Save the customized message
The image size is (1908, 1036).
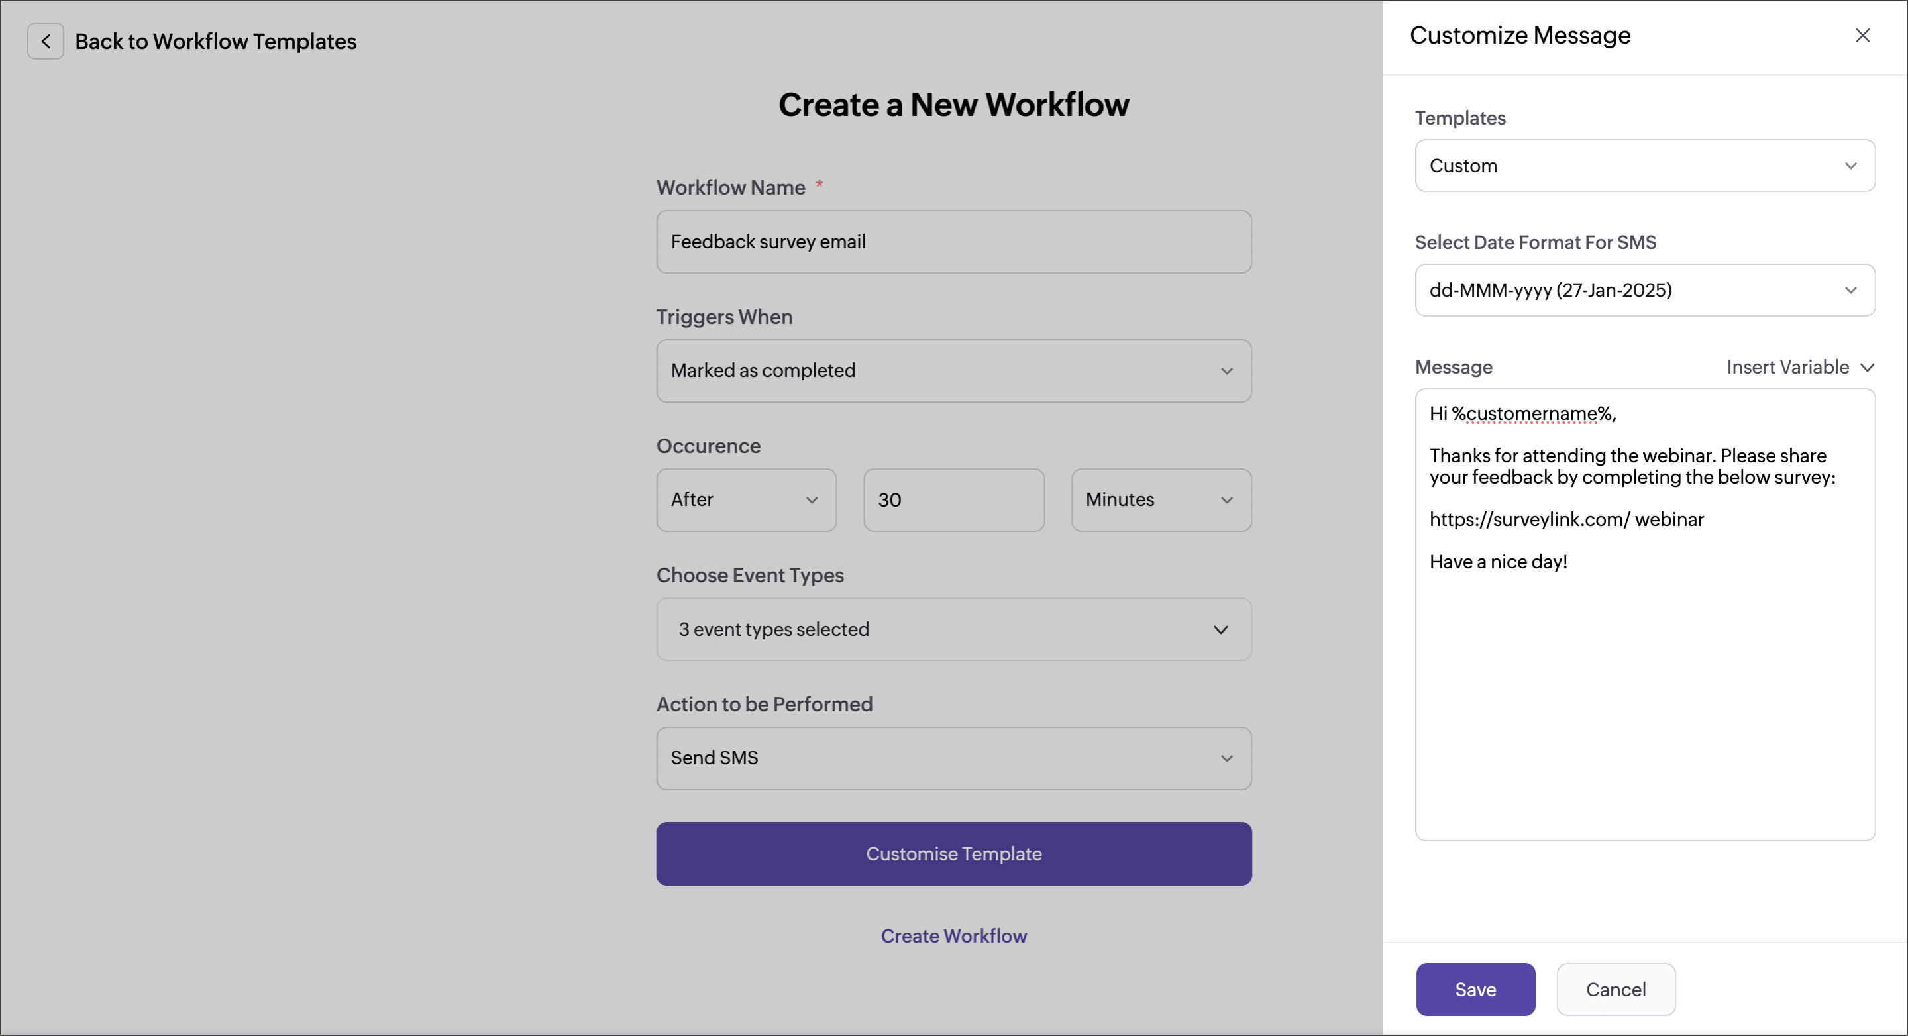pos(1475,990)
